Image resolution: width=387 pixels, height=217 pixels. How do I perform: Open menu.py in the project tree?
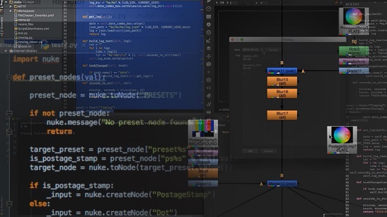coord(24,20)
